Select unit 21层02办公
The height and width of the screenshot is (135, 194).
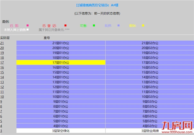click(150, 43)
